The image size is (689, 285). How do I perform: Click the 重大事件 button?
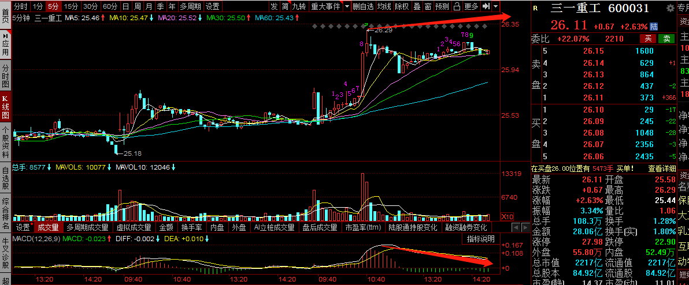pyautogui.click(x=325, y=6)
